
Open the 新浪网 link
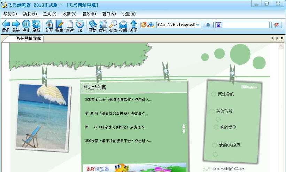tap(116, 113)
